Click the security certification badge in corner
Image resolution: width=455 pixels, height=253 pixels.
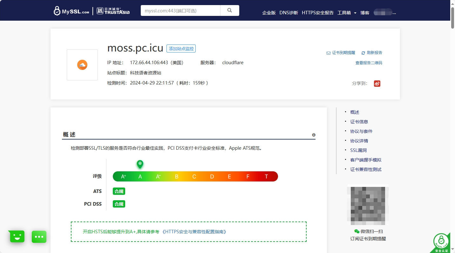click(442, 243)
